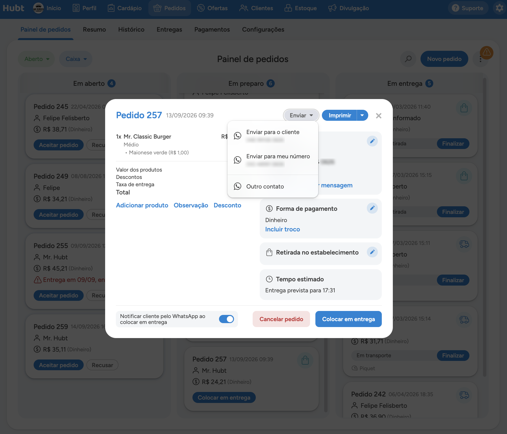Open the settings gear in the top bar
The height and width of the screenshot is (434, 507).
pos(499,8)
